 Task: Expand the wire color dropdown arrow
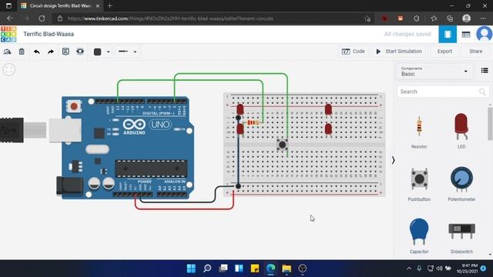(x=108, y=52)
